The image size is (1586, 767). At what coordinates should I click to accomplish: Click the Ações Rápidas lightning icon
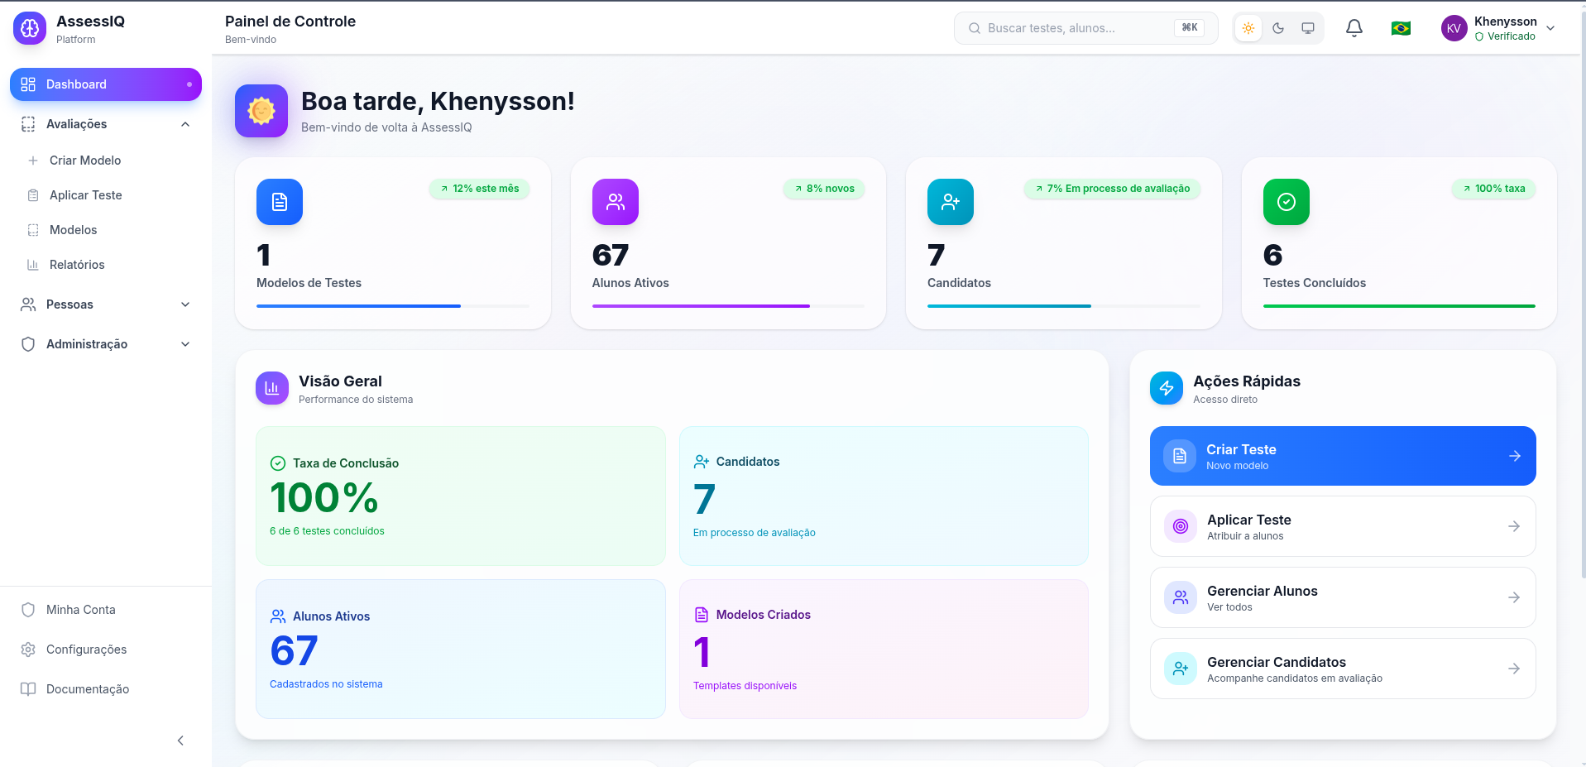point(1167,388)
